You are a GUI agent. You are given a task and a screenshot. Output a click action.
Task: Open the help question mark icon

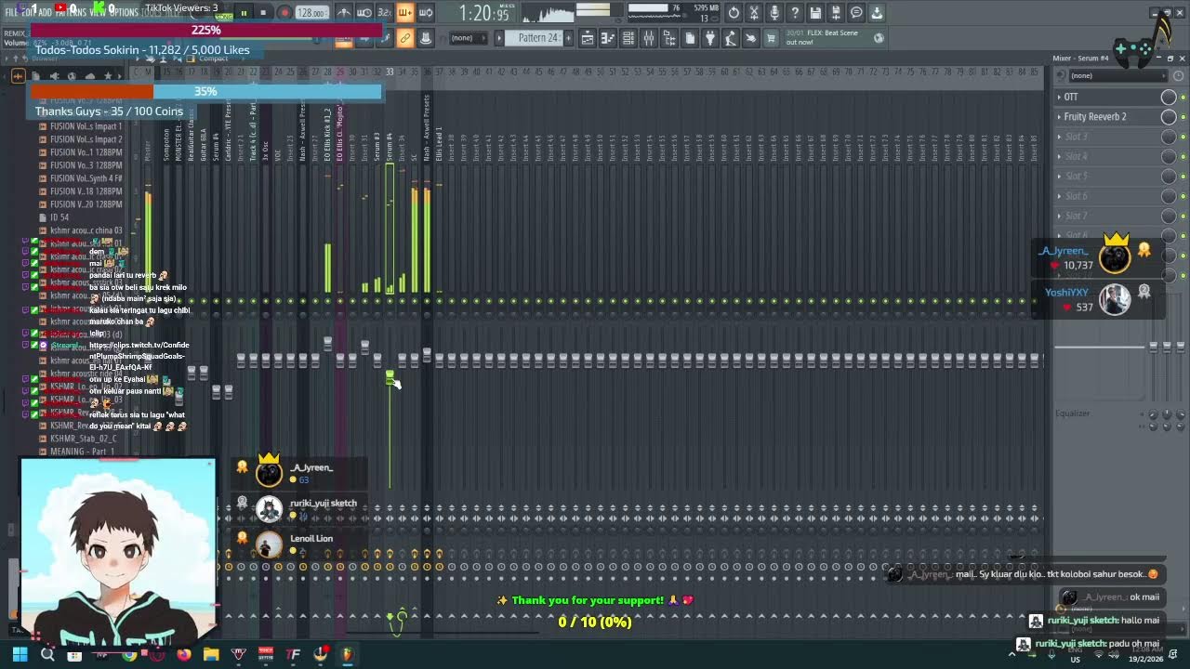pyautogui.click(x=795, y=13)
